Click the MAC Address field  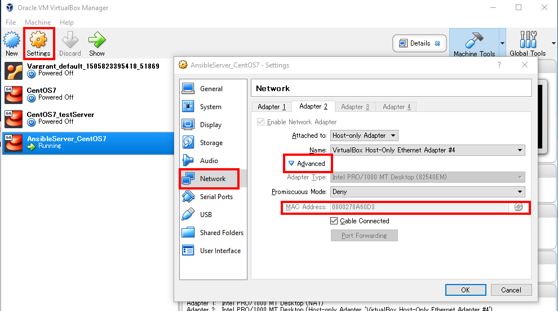coord(419,207)
